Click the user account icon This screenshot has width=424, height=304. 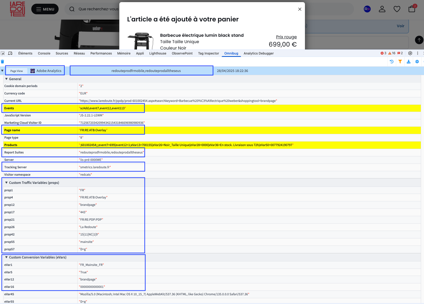point(382,9)
